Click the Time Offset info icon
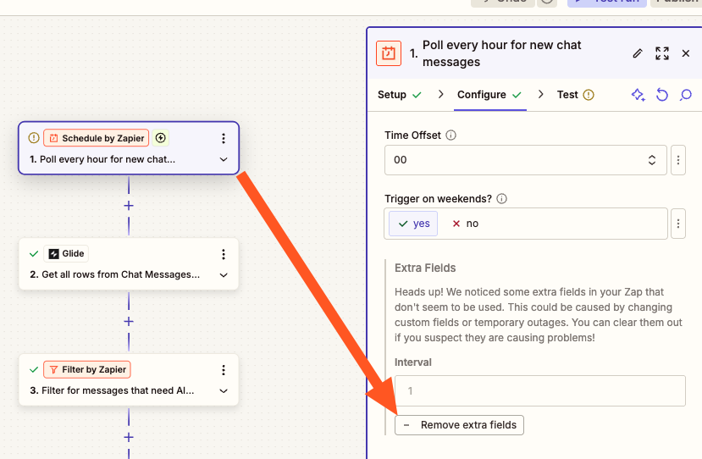The height and width of the screenshot is (459, 702). click(451, 135)
